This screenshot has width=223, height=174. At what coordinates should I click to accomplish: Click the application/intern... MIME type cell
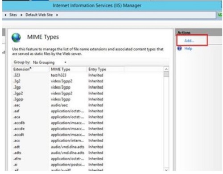coord(67,141)
